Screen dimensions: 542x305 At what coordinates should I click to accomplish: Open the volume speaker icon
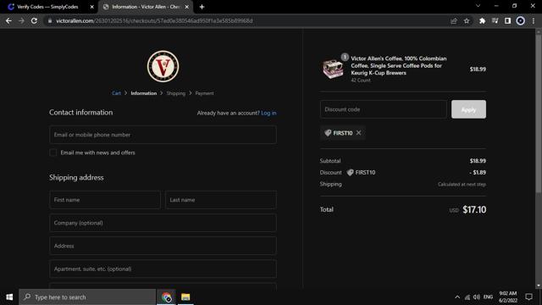(477, 297)
